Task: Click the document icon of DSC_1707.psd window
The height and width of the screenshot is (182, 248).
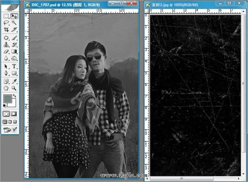Action: 28,5
